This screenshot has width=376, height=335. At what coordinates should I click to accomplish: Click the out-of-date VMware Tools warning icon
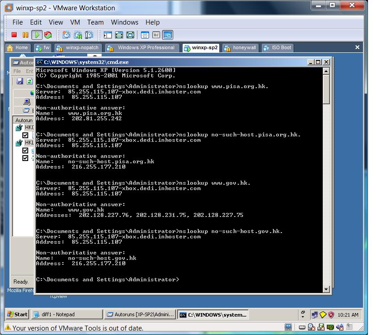pos(8,327)
